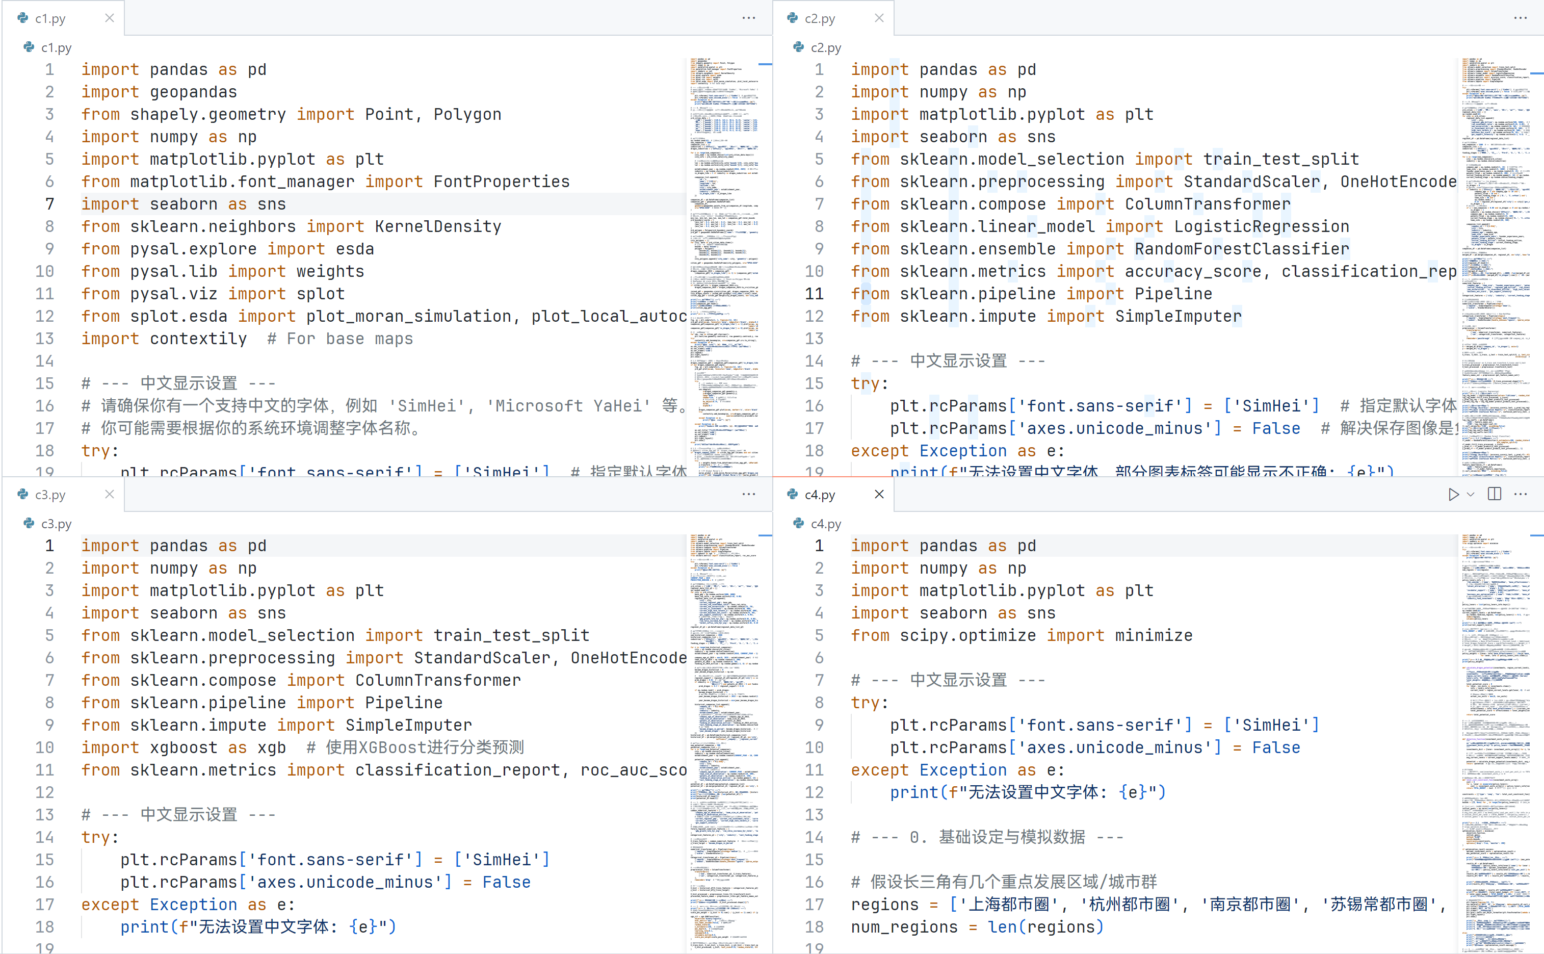Close the c1.py tab
Screen dimensions: 1544x954
click(x=109, y=18)
